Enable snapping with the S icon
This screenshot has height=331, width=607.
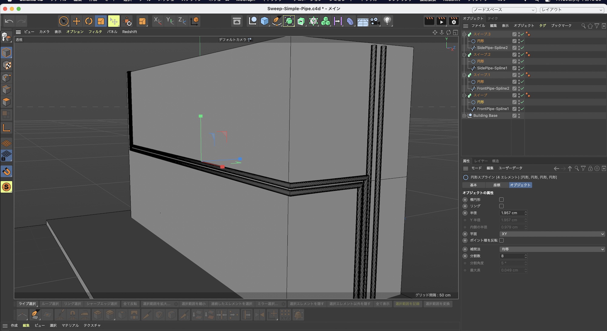tap(6, 187)
